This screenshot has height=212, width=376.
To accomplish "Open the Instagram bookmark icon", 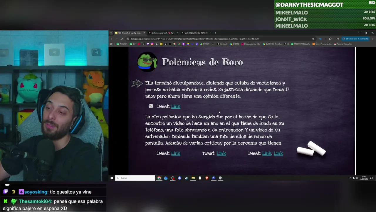I will coord(152,44).
